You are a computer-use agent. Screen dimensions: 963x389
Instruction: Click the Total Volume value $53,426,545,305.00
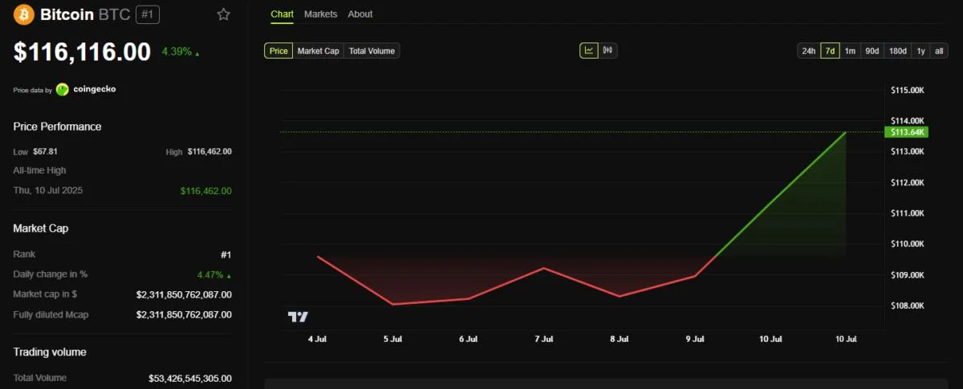(190, 378)
